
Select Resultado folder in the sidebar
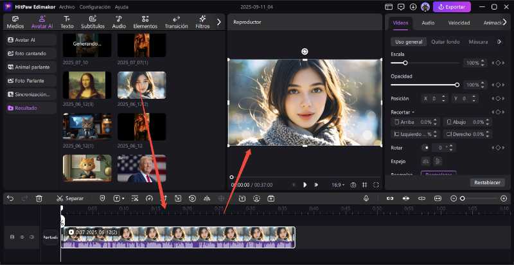point(31,108)
